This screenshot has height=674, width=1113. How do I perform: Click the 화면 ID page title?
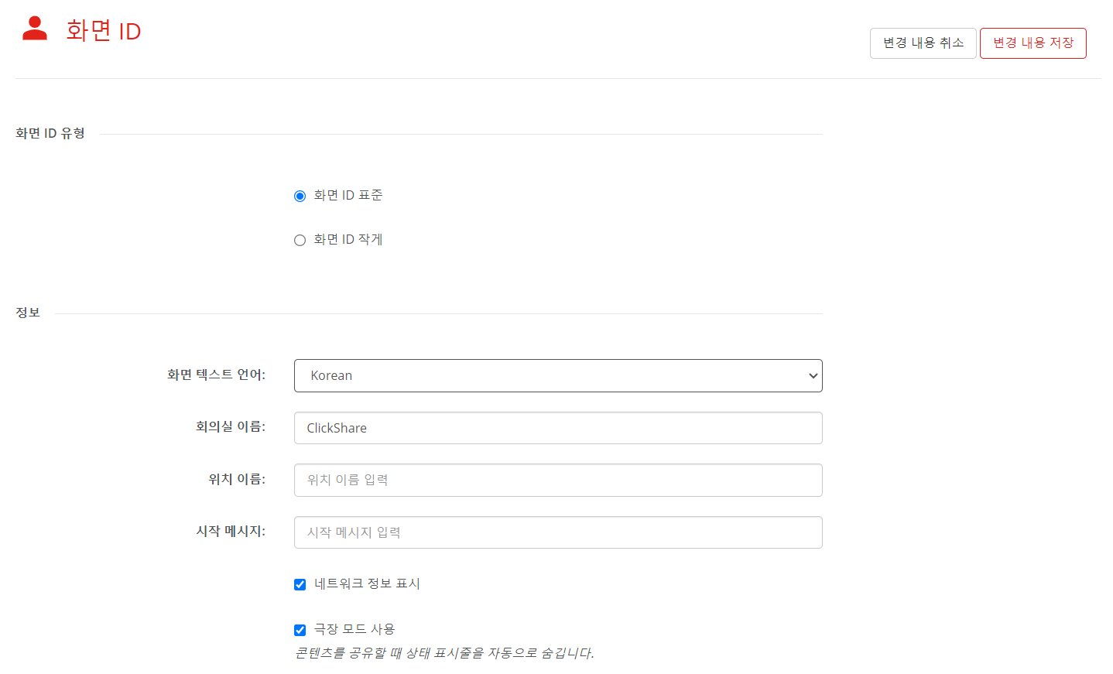(103, 31)
